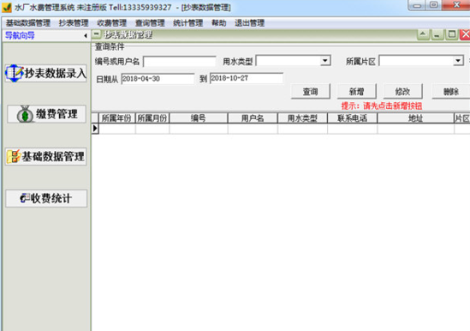Click the 新增 button
This screenshot has height=331, width=470.
coord(357,91)
